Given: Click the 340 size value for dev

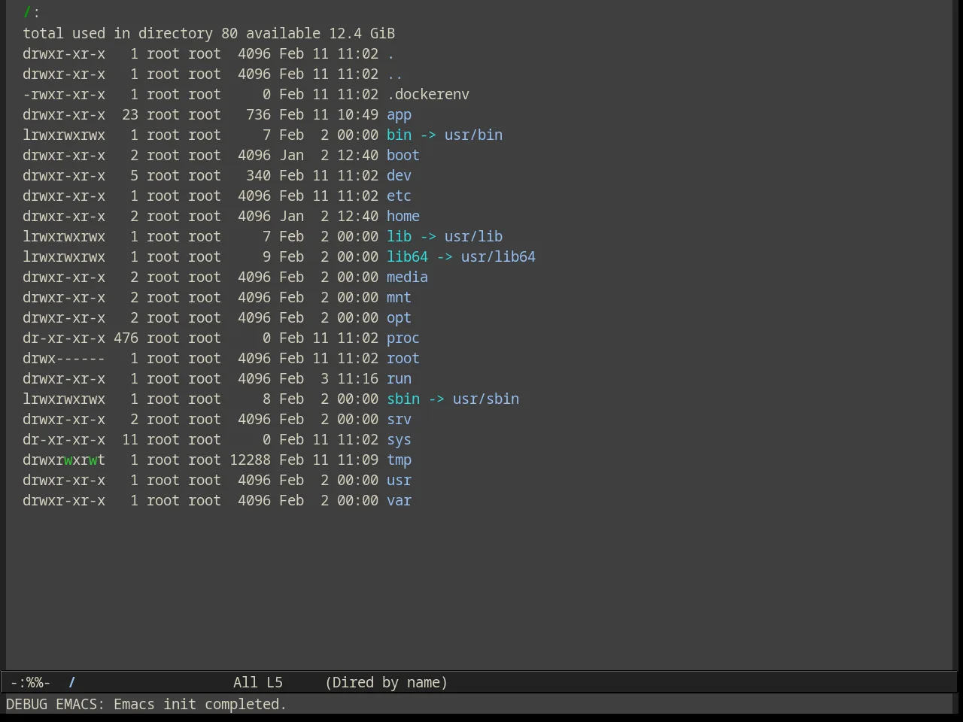Looking at the screenshot, I should [x=258, y=176].
